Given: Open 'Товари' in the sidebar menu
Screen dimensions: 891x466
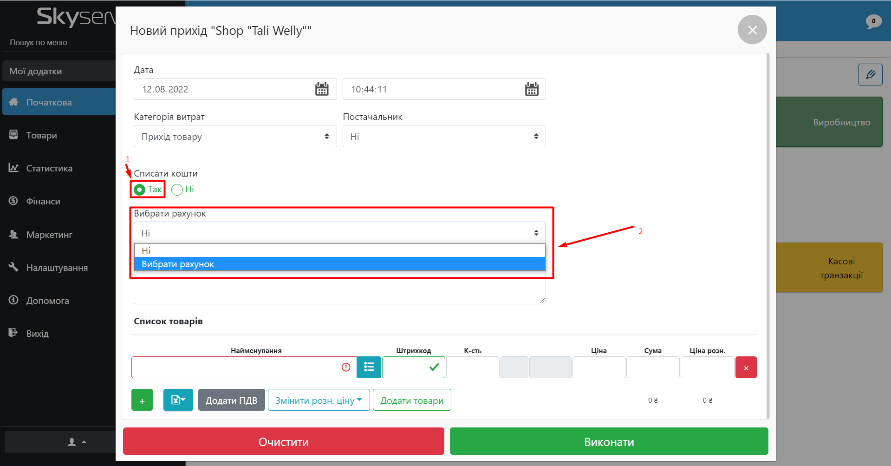Looking at the screenshot, I should tap(41, 135).
